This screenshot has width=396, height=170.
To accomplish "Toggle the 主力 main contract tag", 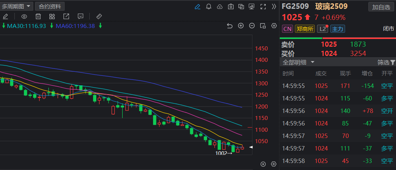I will pos(337,29).
